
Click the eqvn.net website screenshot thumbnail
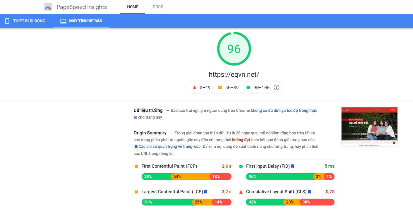[x=369, y=127]
